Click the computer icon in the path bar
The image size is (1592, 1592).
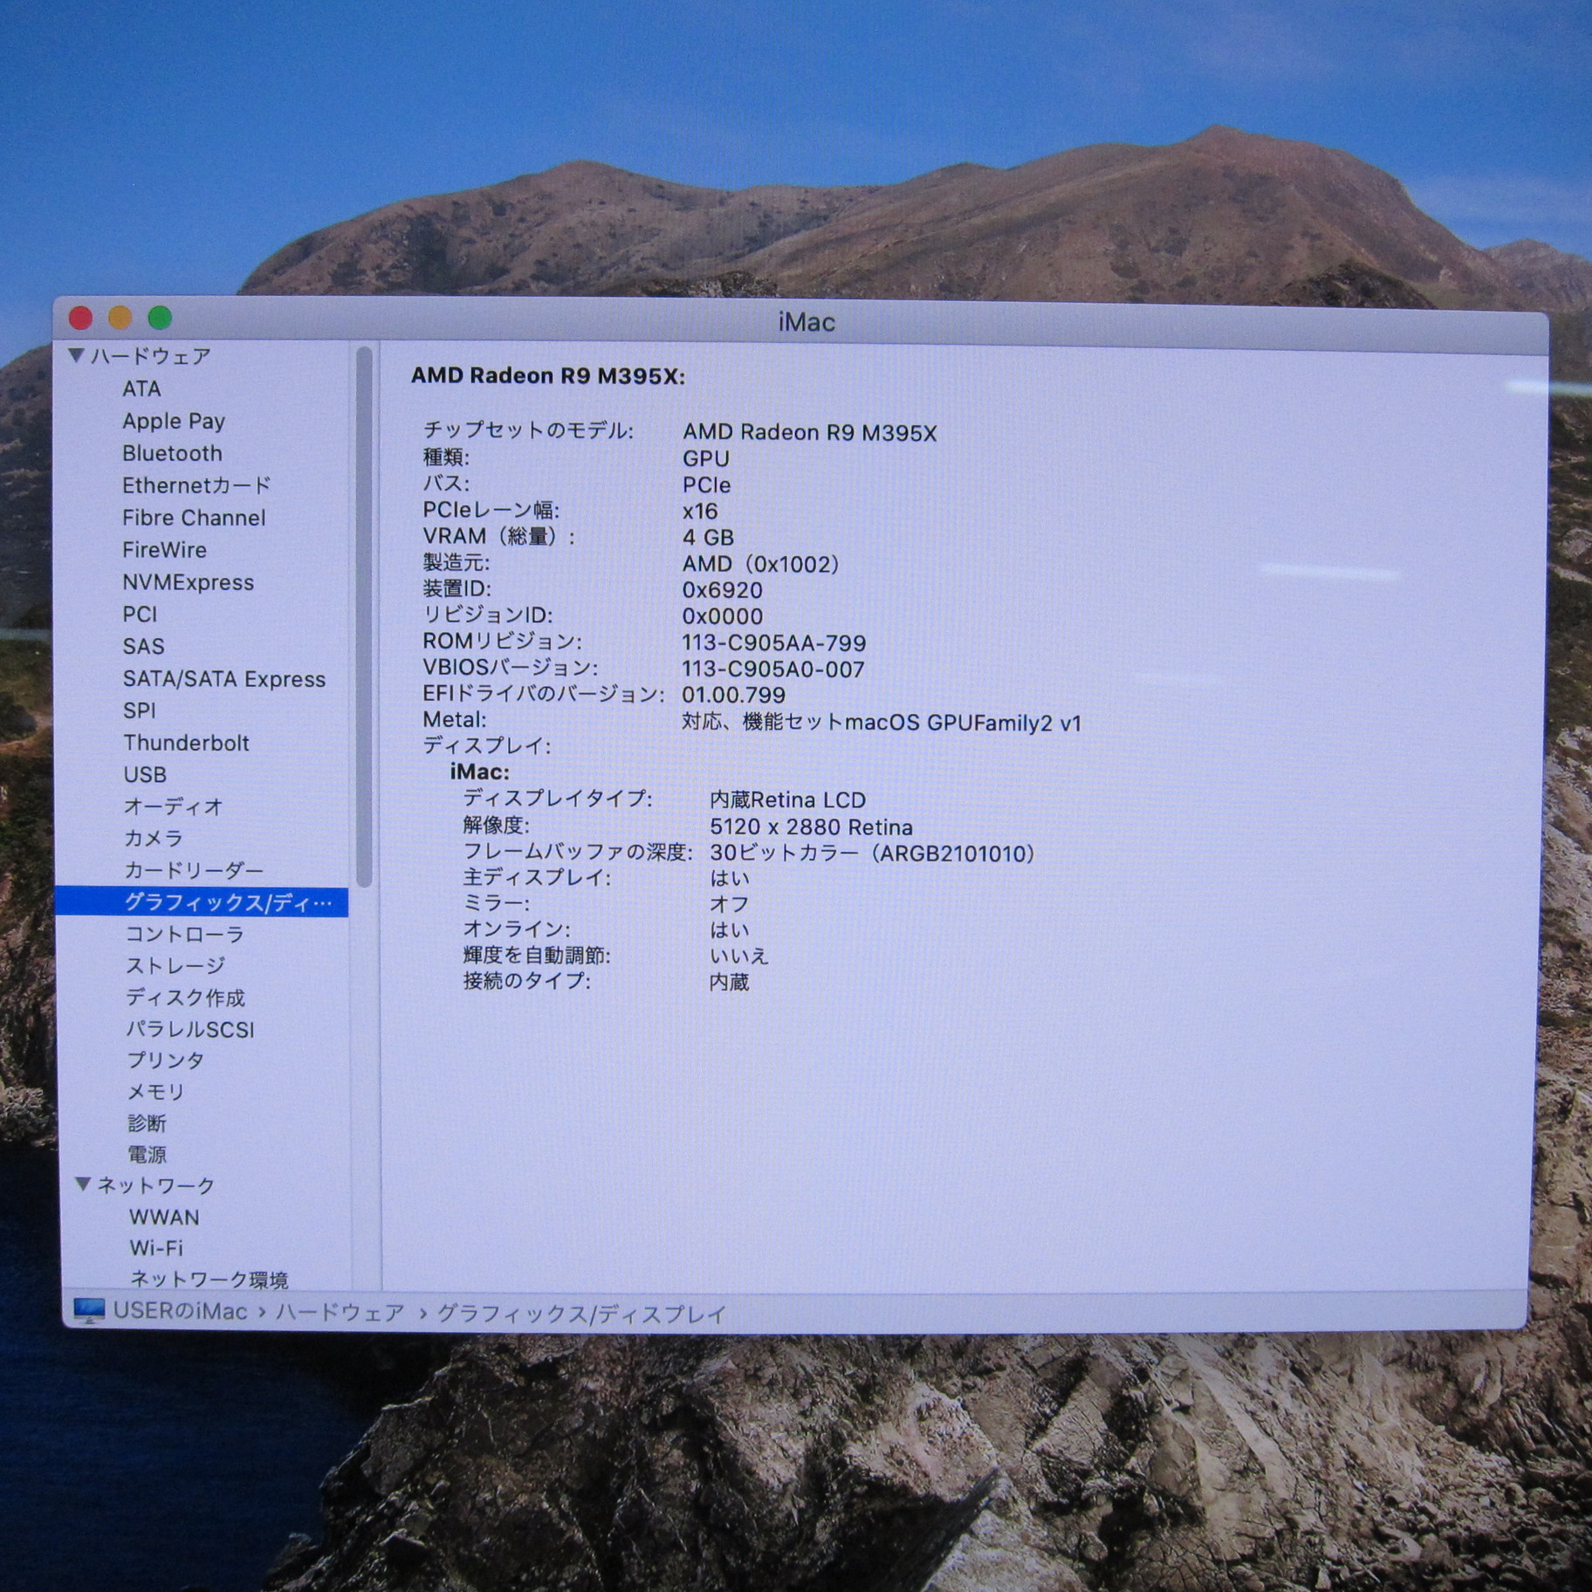[x=89, y=1311]
